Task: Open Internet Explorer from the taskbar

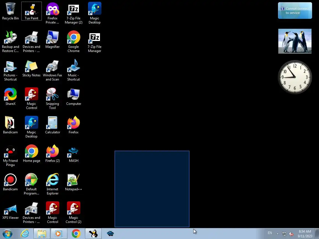Action: 25,233
